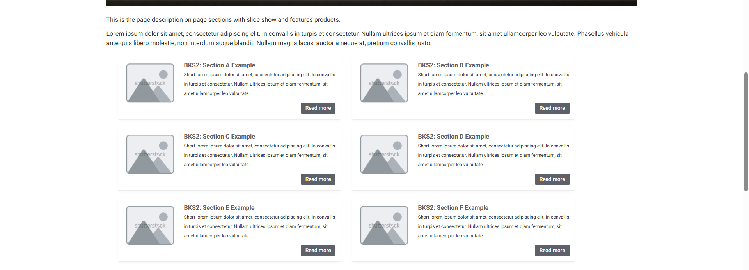Viewport: 749px width, 270px height.
Task: Open Section E Example placeholder image
Action: click(150, 225)
